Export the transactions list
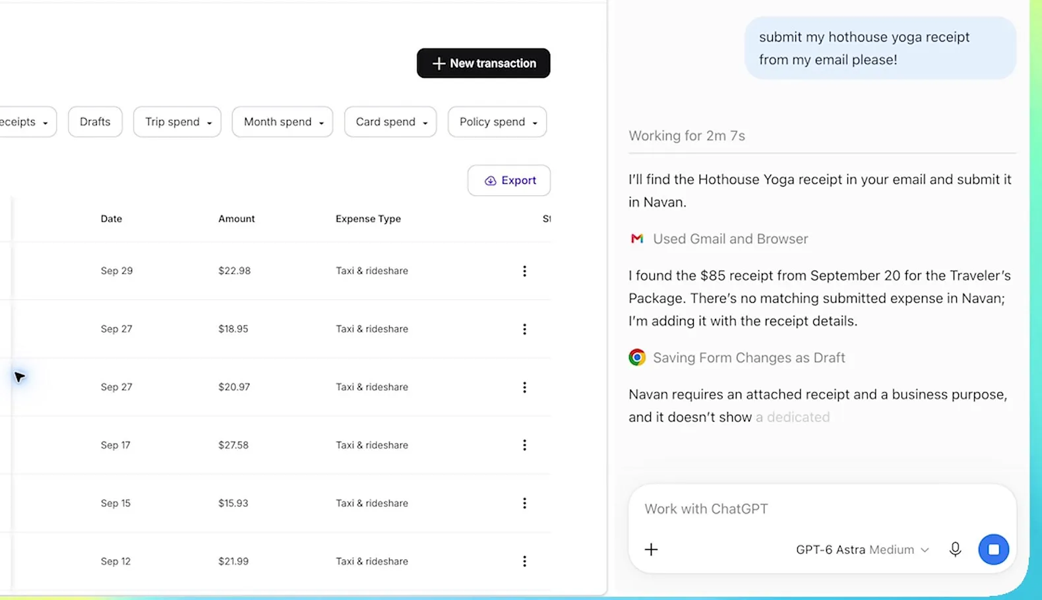Screen dimensions: 1042x600 coord(509,181)
